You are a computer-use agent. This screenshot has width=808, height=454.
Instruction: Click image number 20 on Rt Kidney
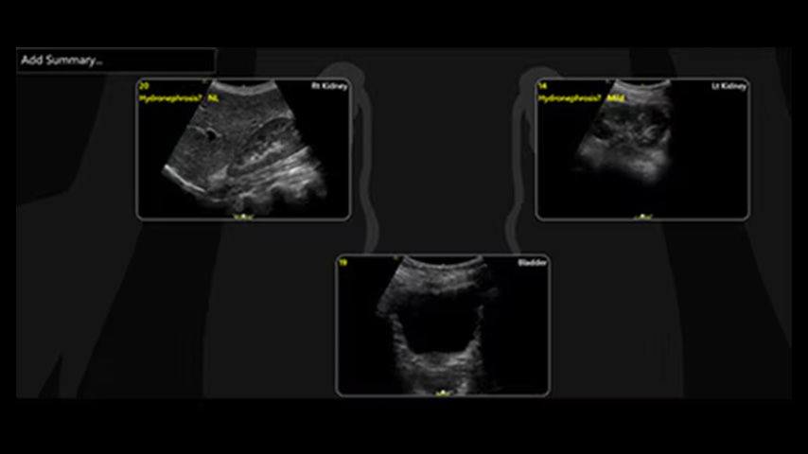point(144,86)
